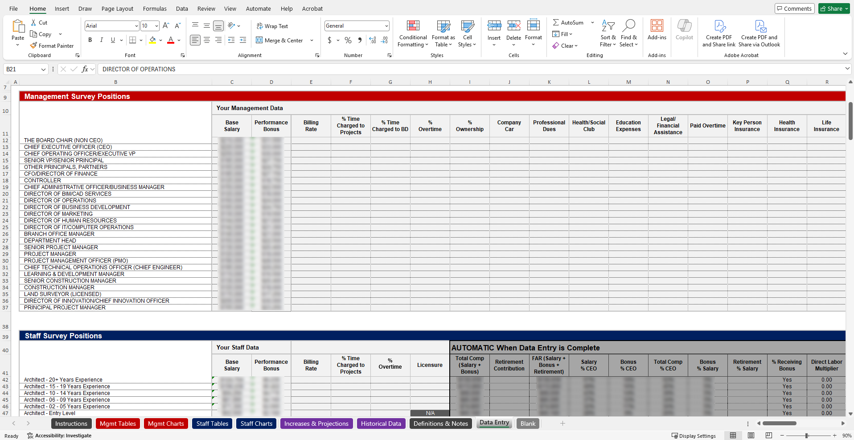Viewport: 854px width, 440px height.
Task: Click the Cut scissors icon
Action: (x=33, y=22)
